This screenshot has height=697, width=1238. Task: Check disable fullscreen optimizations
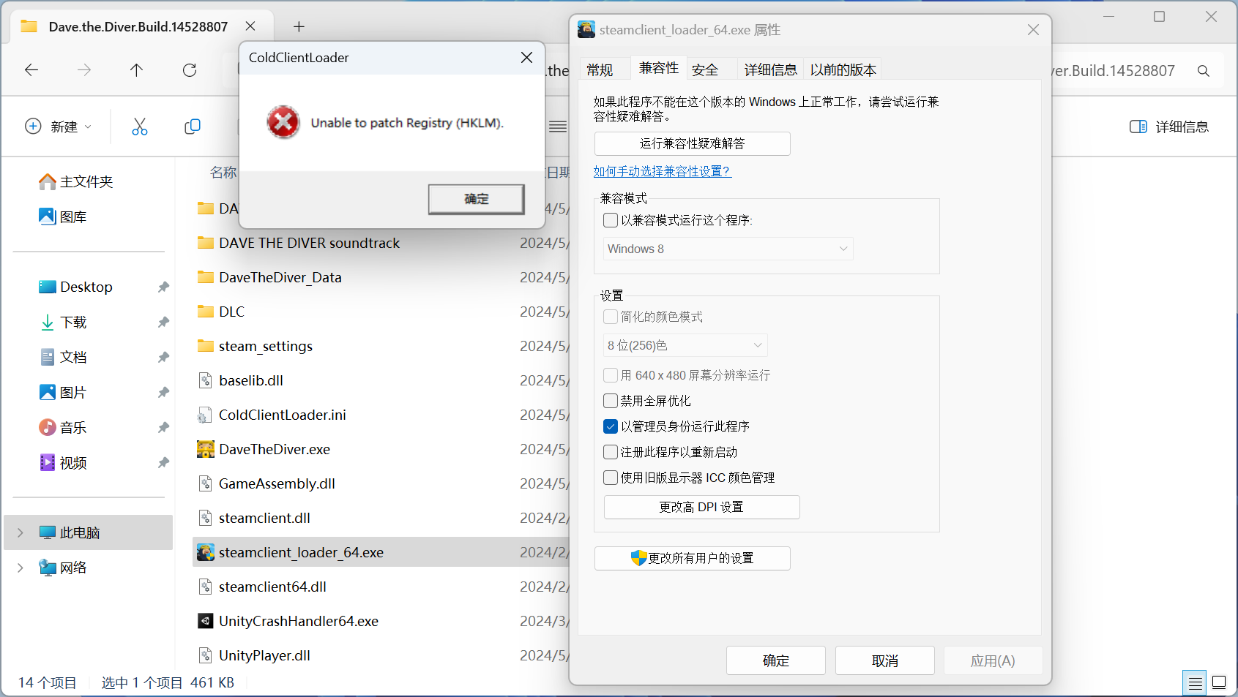(x=611, y=401)
